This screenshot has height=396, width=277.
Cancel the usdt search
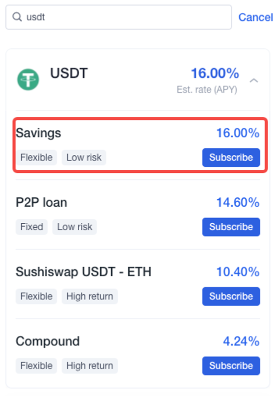coord(255,17)
